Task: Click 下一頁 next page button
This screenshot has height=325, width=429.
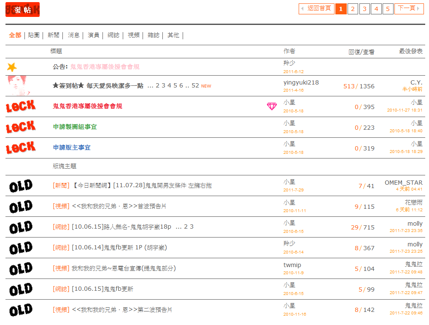Action: click(408, 9)
